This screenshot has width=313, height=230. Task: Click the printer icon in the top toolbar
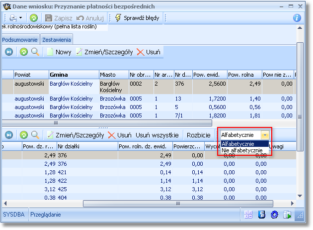[13, 18]
